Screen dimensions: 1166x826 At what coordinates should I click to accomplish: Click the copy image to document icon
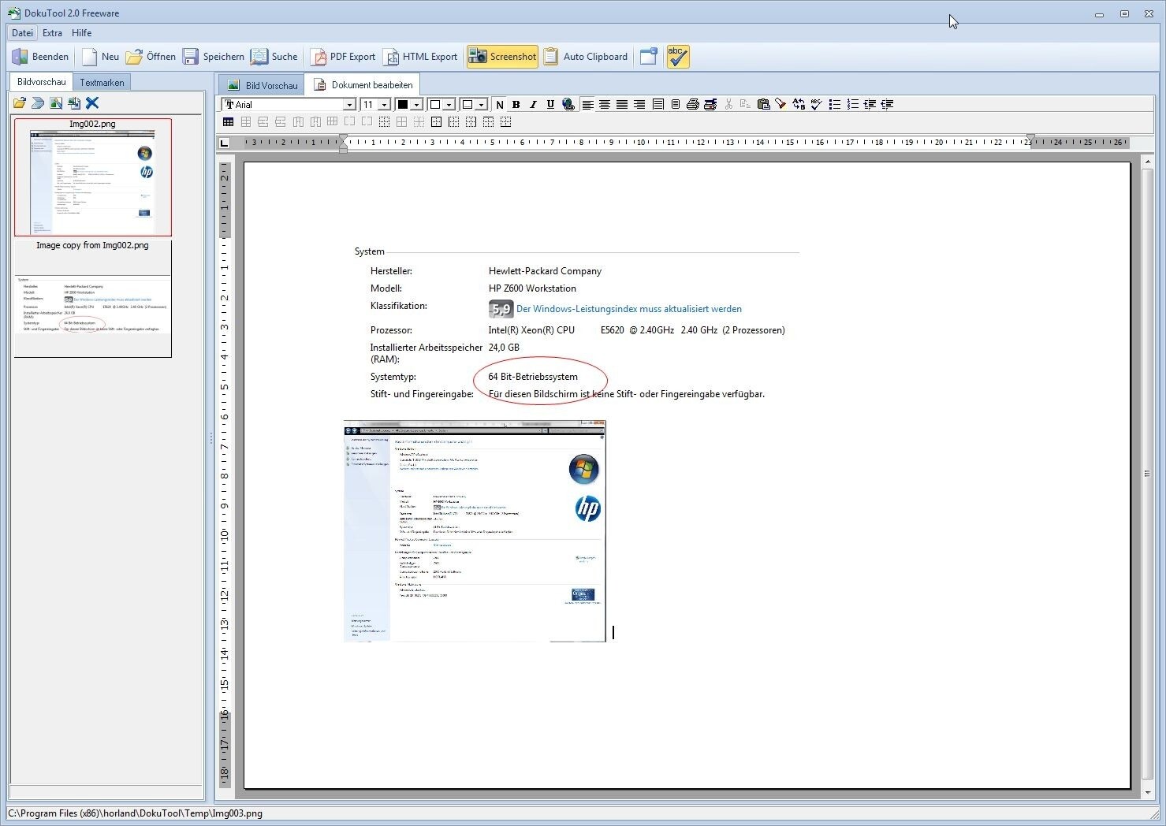74,103
